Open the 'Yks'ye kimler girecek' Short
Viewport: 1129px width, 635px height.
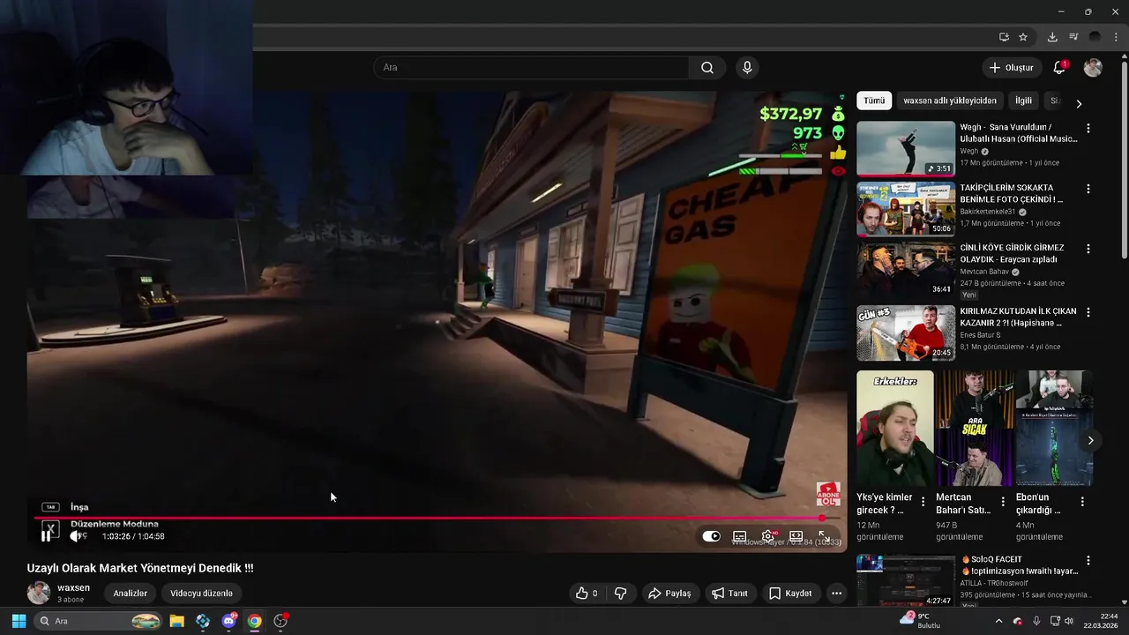pyautogui.click(x=894, y=428)
